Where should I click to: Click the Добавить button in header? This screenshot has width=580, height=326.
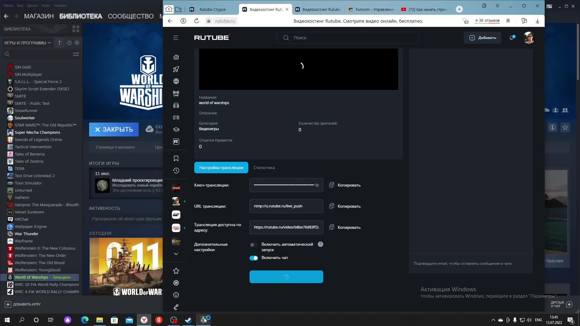click(482, 38)
